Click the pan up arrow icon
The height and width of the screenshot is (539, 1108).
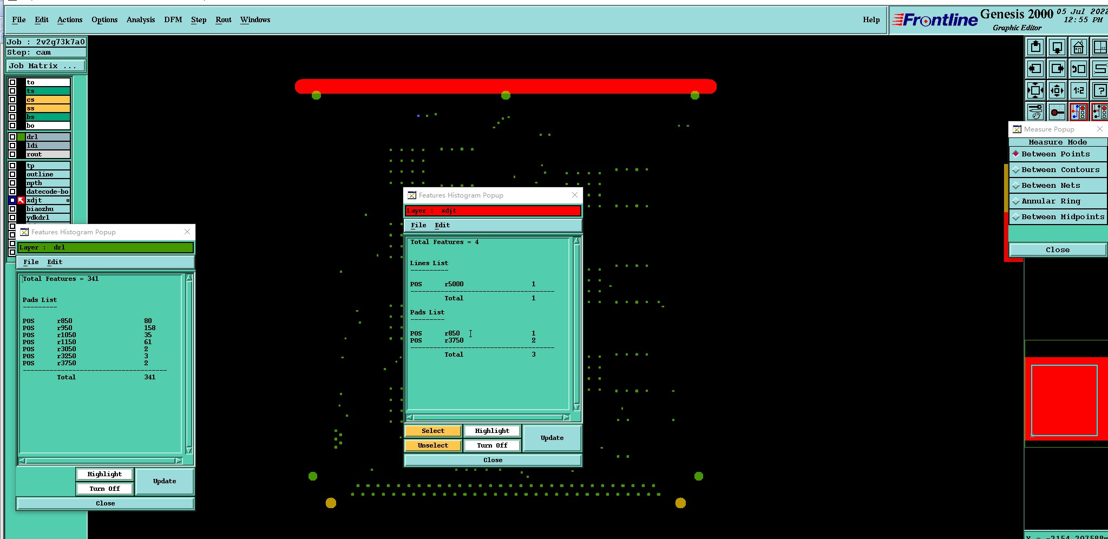pyautogui.click(x=1035, y=47)
